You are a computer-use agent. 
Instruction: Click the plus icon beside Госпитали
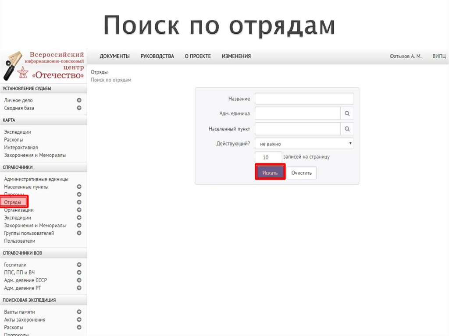(79, 265)
